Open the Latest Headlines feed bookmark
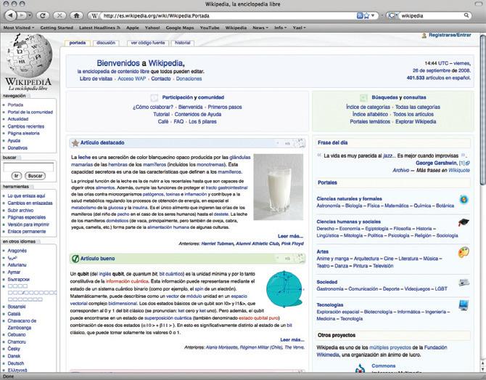Viewport: 486px width, 380px height. [99, 28]
